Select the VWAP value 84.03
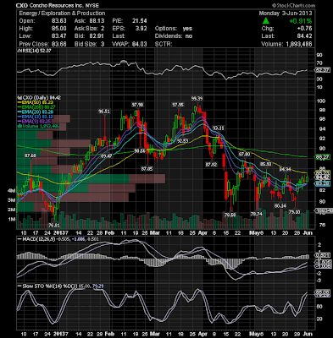333x338 pixels. 140,44
